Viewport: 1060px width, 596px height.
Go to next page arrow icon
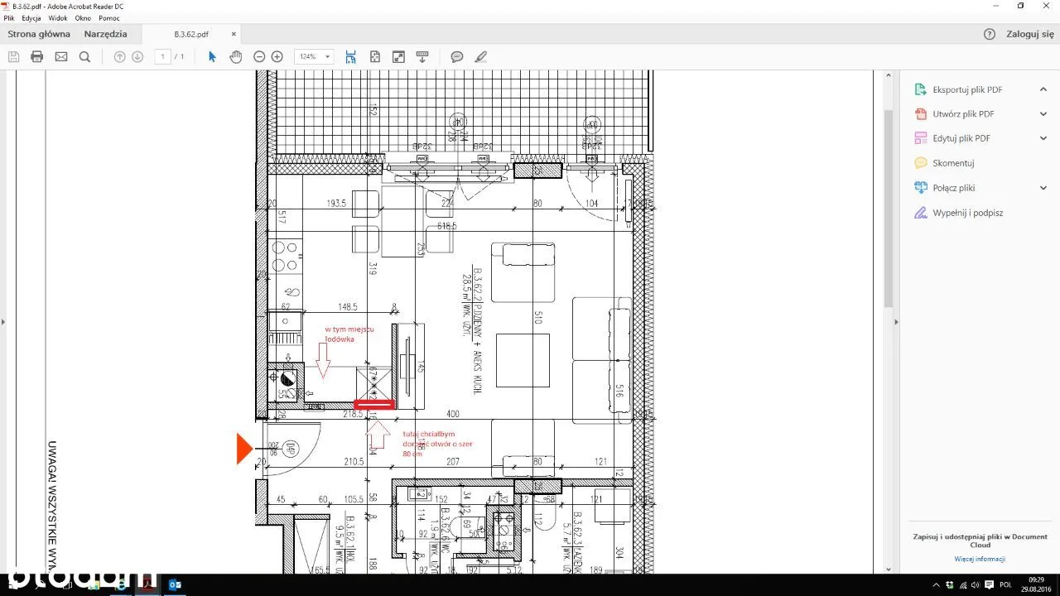pyautogui.click(x=137, y=56)
